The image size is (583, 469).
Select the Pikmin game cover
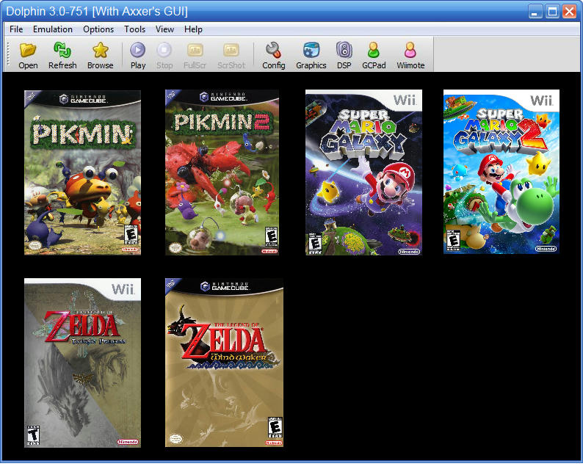click(x=82, y=172)
